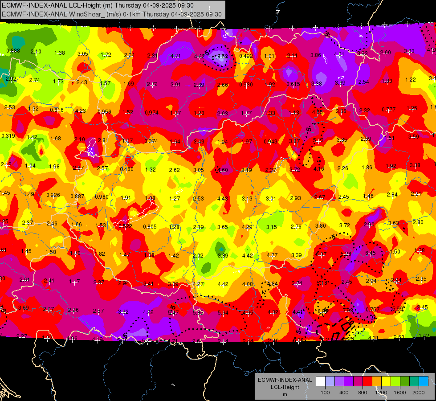Image resolution: width=436 pixels, height=401 pixels.
Task: Click the light blue legend swatch
Action: (330, 381)
